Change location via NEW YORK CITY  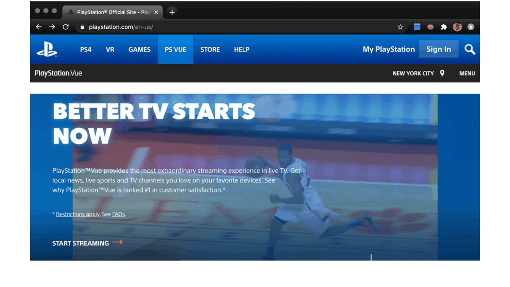(413, 74)
